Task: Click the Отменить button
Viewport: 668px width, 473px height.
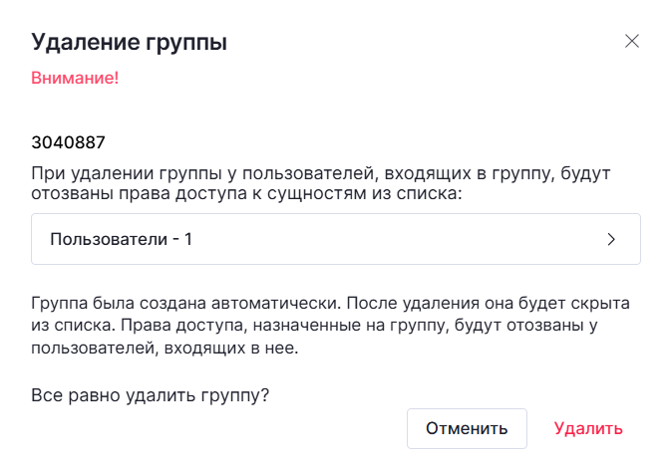Action: pos(467,428)
